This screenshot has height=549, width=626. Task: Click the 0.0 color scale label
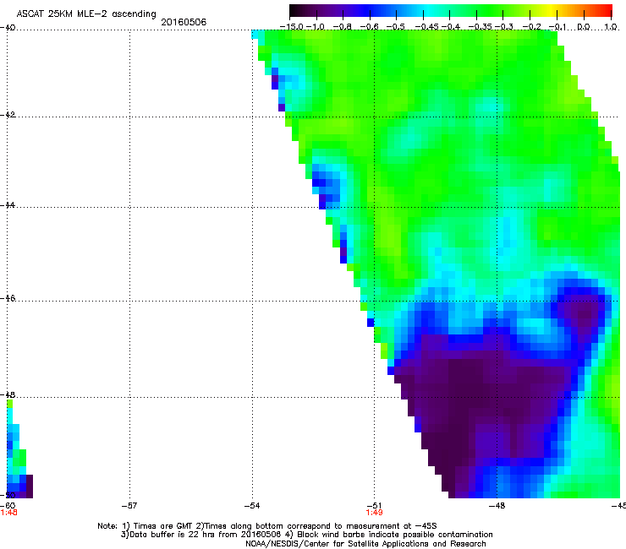pos(584,27)
